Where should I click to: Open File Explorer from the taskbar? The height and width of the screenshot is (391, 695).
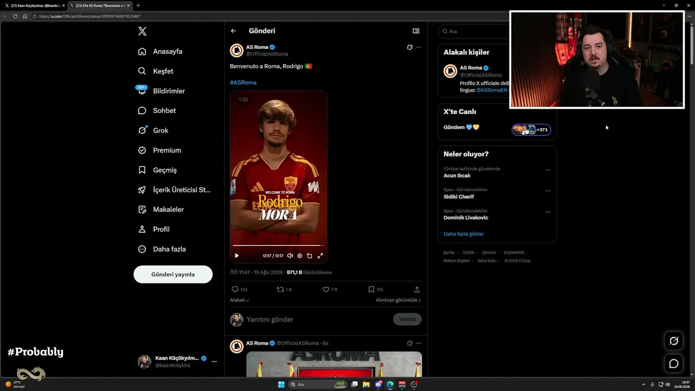[367, 384]
